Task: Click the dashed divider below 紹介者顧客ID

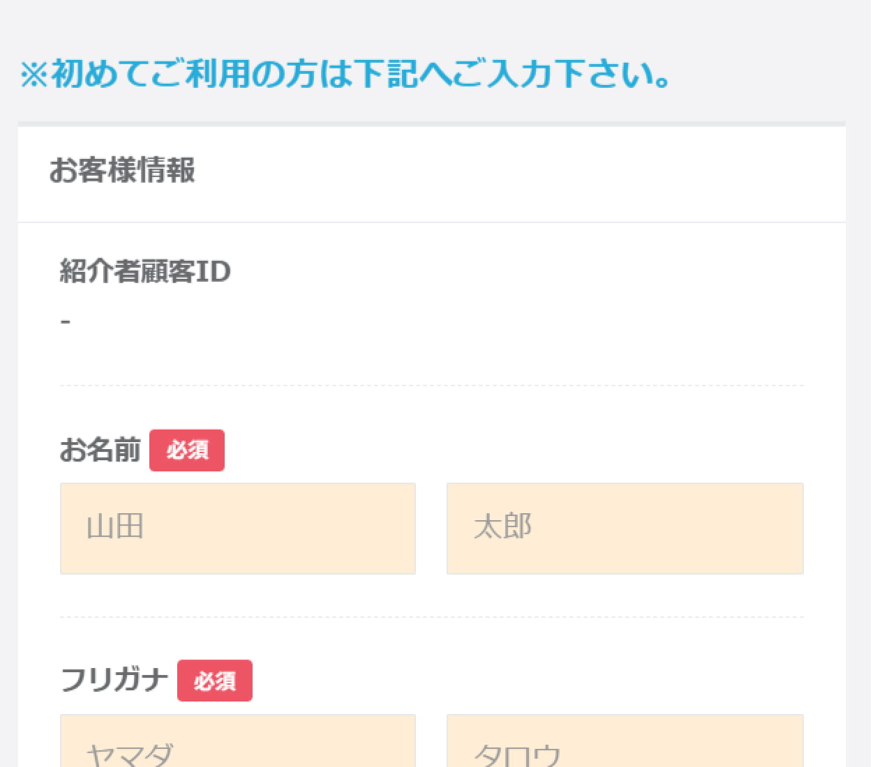Action: (431, 386)
